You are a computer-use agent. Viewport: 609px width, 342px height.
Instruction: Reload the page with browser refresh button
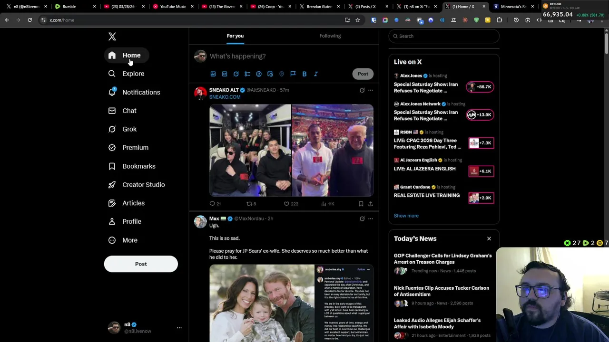(29, 20)
